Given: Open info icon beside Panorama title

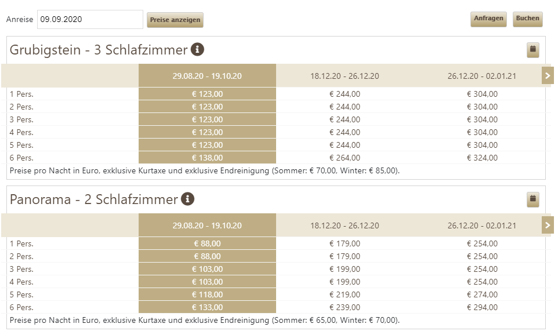Looking at the screenshot, I should point(187,199).
